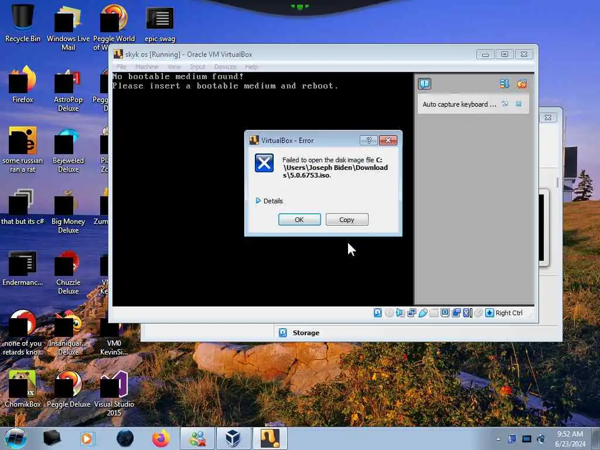Open the Machine menu
This screenshot has height=450, width=600.
point(146,67)
